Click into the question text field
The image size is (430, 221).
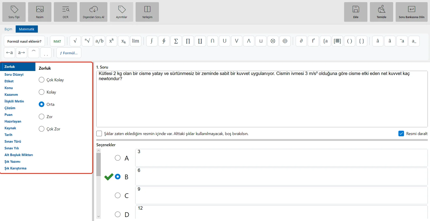(x=262, y=99)
